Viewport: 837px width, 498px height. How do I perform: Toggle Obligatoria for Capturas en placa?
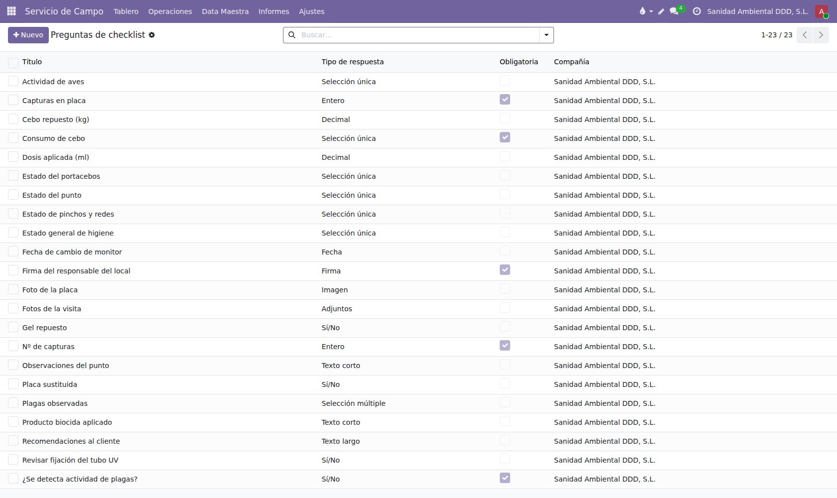coord(505,100)
